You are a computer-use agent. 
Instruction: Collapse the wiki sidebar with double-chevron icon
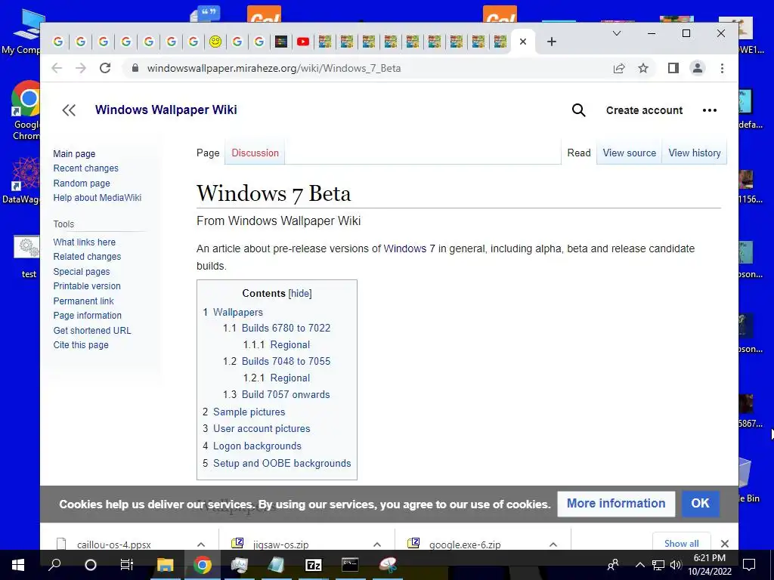point(69,110)
